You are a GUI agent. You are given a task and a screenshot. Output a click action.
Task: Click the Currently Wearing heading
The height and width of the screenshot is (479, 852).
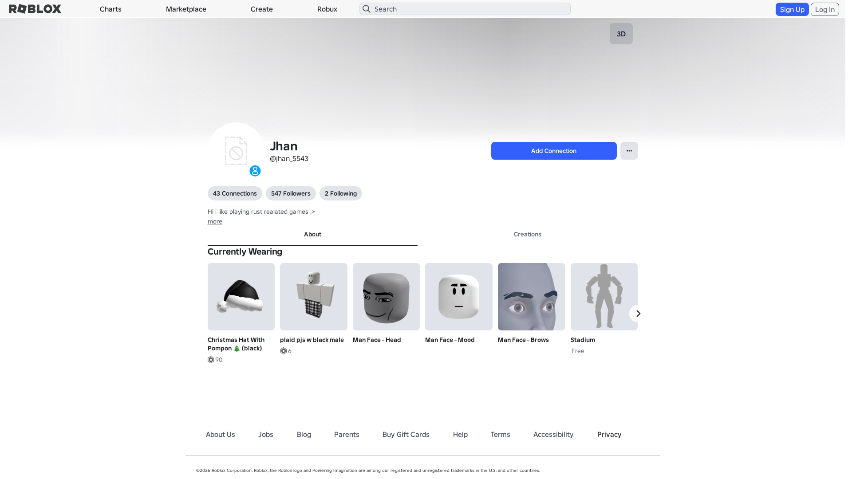pyautogui.click(x=245, y=252)
